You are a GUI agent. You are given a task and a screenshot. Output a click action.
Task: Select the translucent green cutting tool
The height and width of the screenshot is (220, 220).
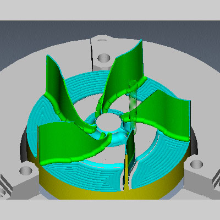click(133, 107)
